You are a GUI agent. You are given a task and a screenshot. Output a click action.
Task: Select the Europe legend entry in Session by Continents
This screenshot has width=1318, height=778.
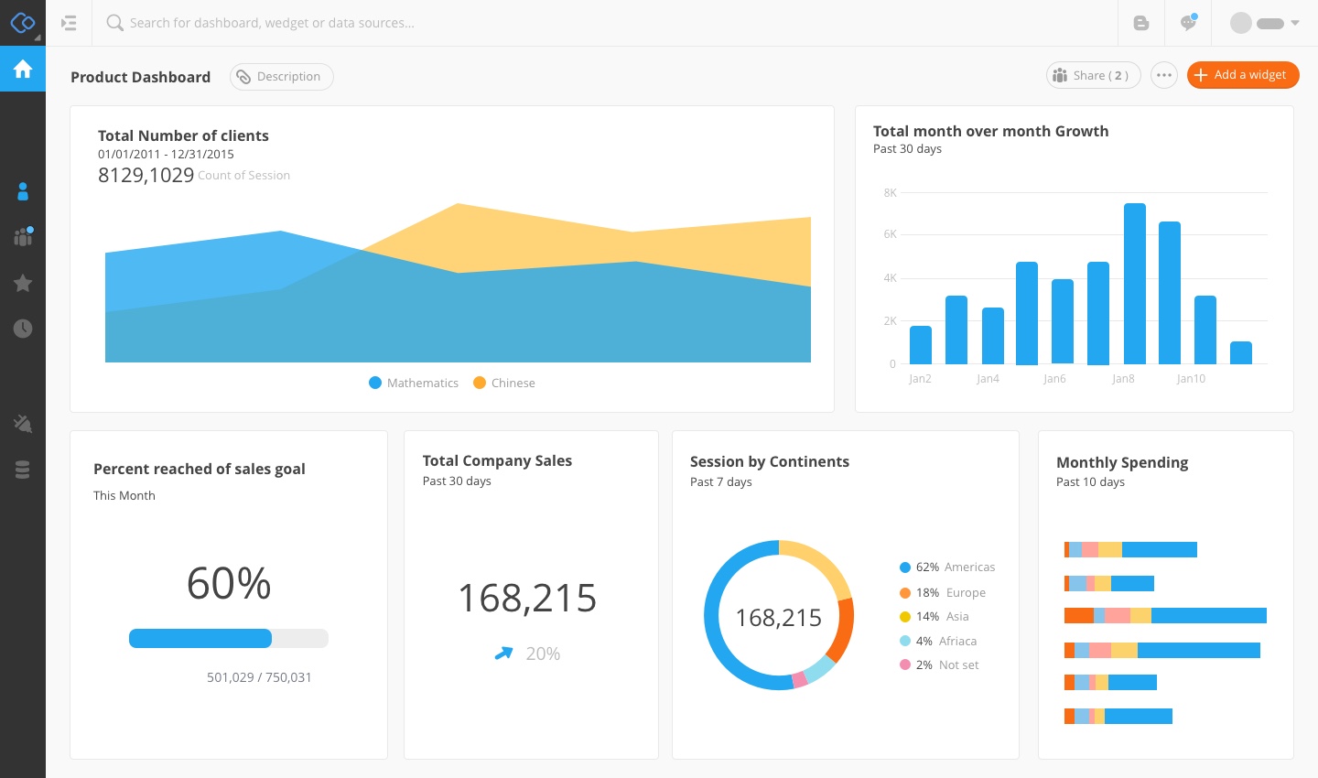pos(950,592)
